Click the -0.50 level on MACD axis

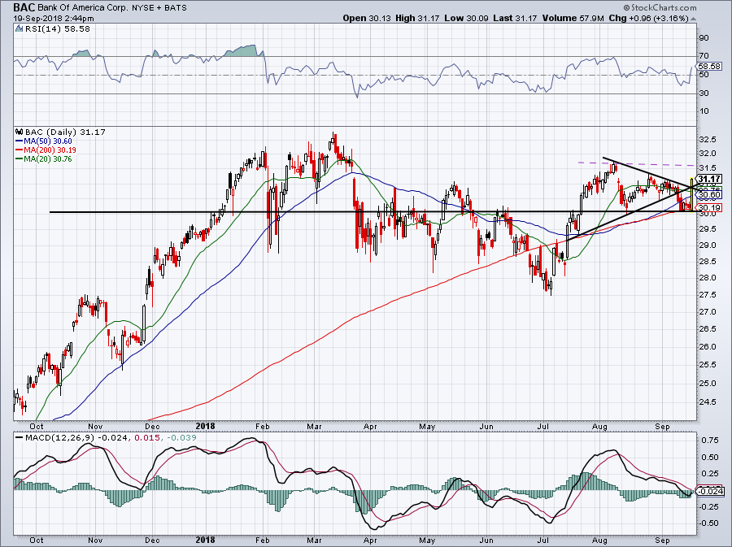click(x=708, y=523)
